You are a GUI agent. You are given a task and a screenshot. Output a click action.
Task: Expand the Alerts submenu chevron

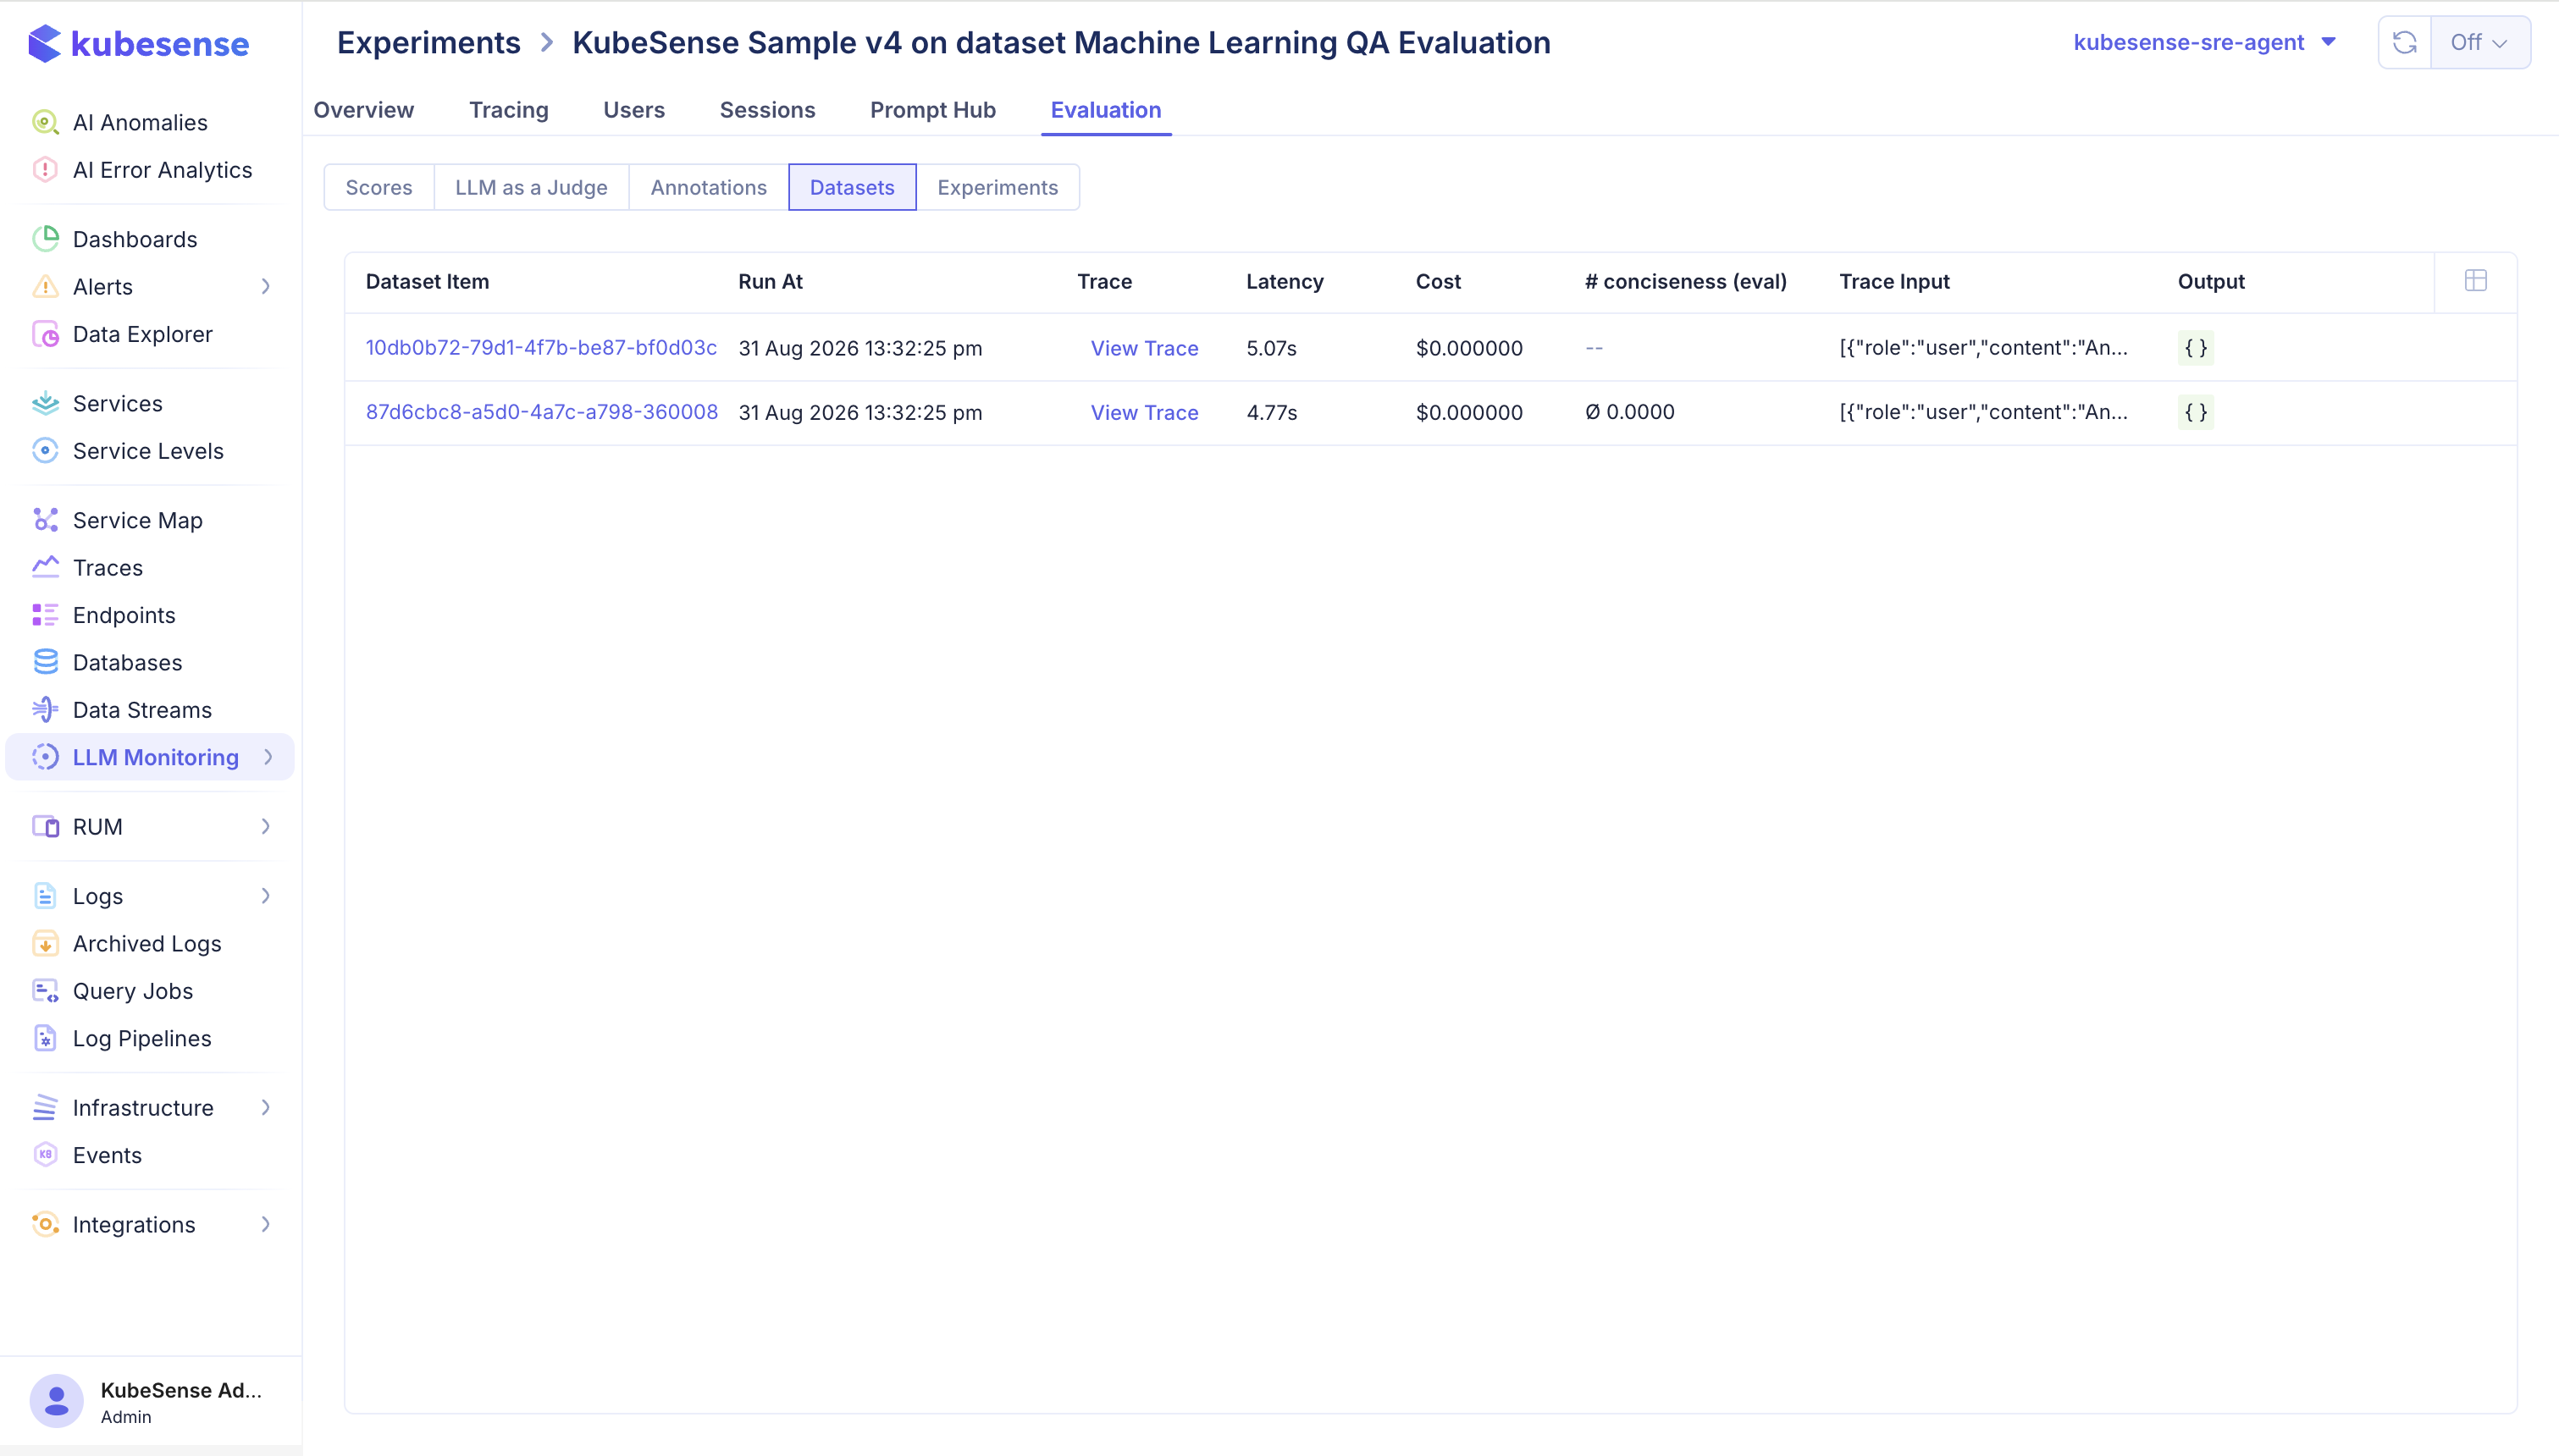coord(266,286)
